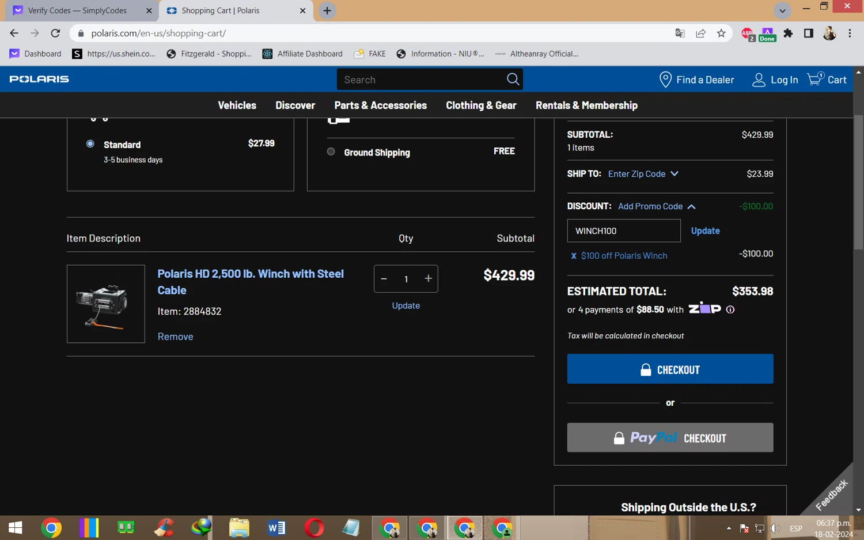The image size is (864, 540).
Task: Click the page vertical scrollbar
Action: [x=859, y=182]
